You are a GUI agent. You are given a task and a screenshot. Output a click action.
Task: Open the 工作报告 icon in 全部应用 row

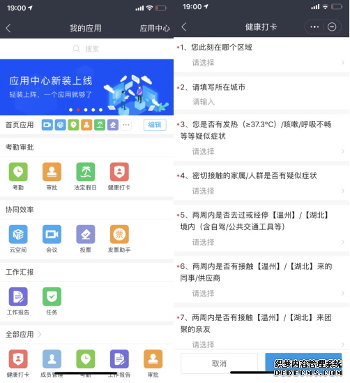click(x=119, y=359)
